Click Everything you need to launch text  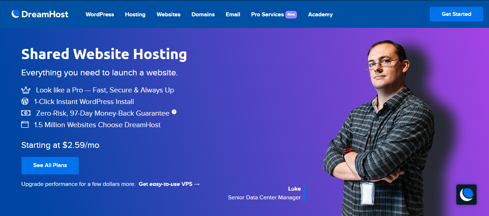(99, 73)
